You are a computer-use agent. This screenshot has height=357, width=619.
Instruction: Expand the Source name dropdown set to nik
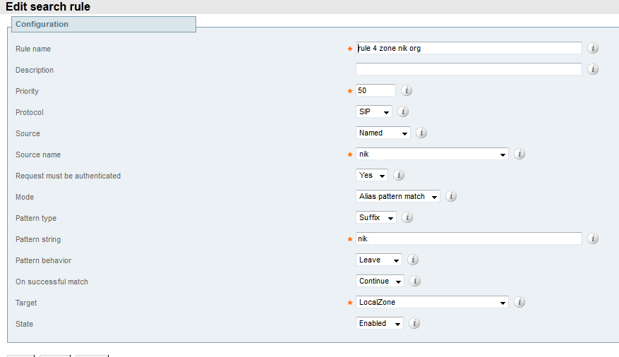tap(432, 154)
